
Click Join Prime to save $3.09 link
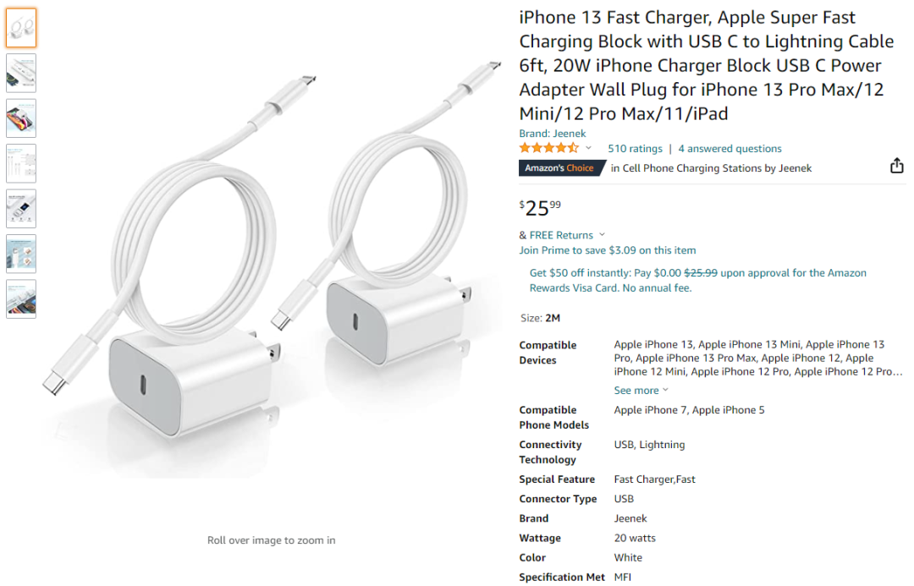pos(608,250)
